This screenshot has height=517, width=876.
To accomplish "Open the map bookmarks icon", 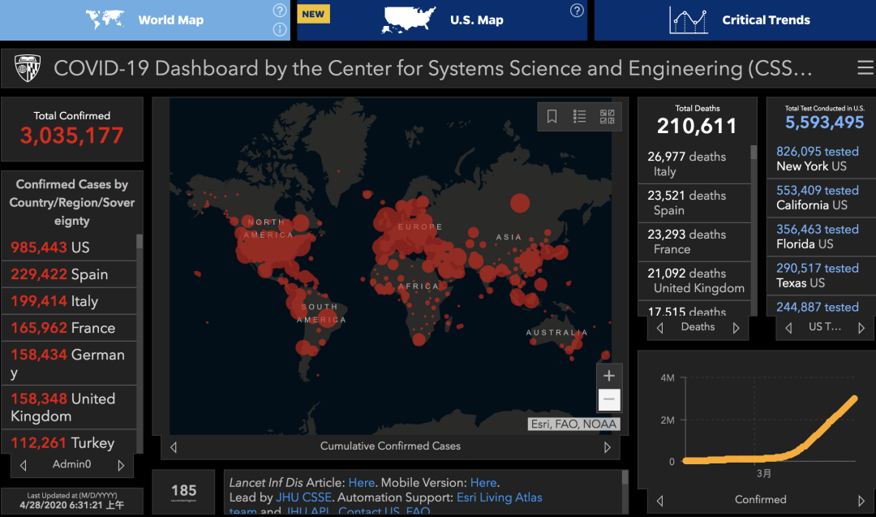I will (552, 117).
